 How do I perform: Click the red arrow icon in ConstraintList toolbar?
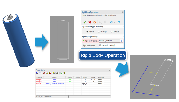click(50, 73)
